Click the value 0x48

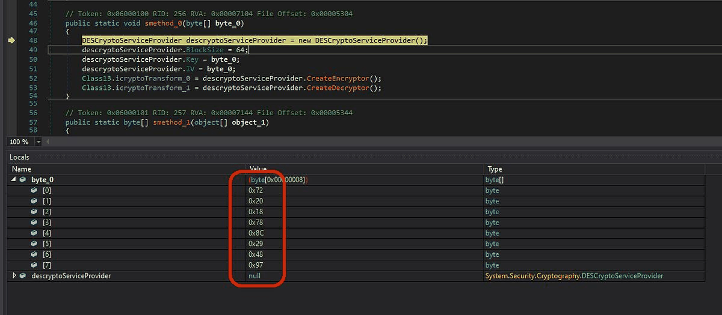pyautogui.click(x=256, y=254)
